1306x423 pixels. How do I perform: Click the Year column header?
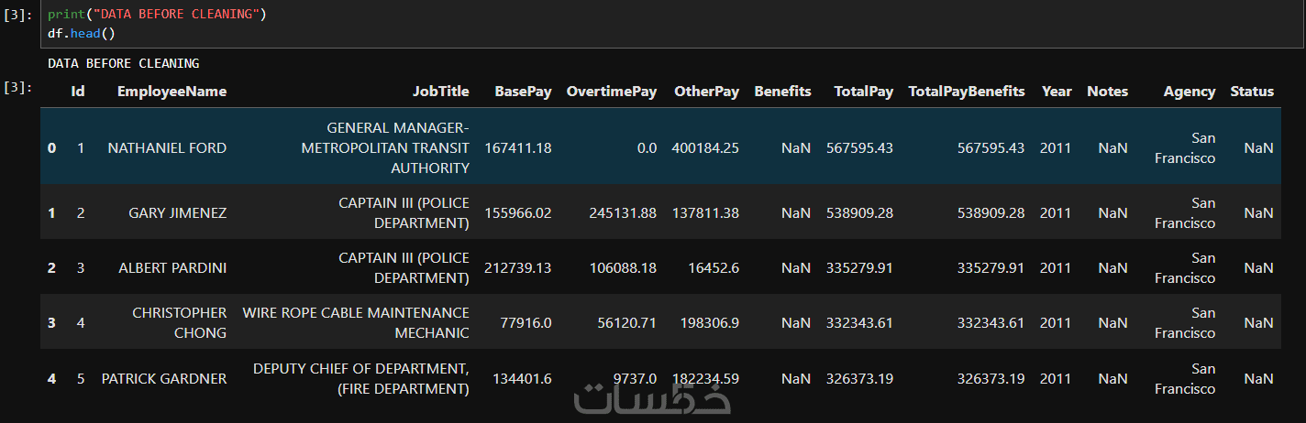1057,92
